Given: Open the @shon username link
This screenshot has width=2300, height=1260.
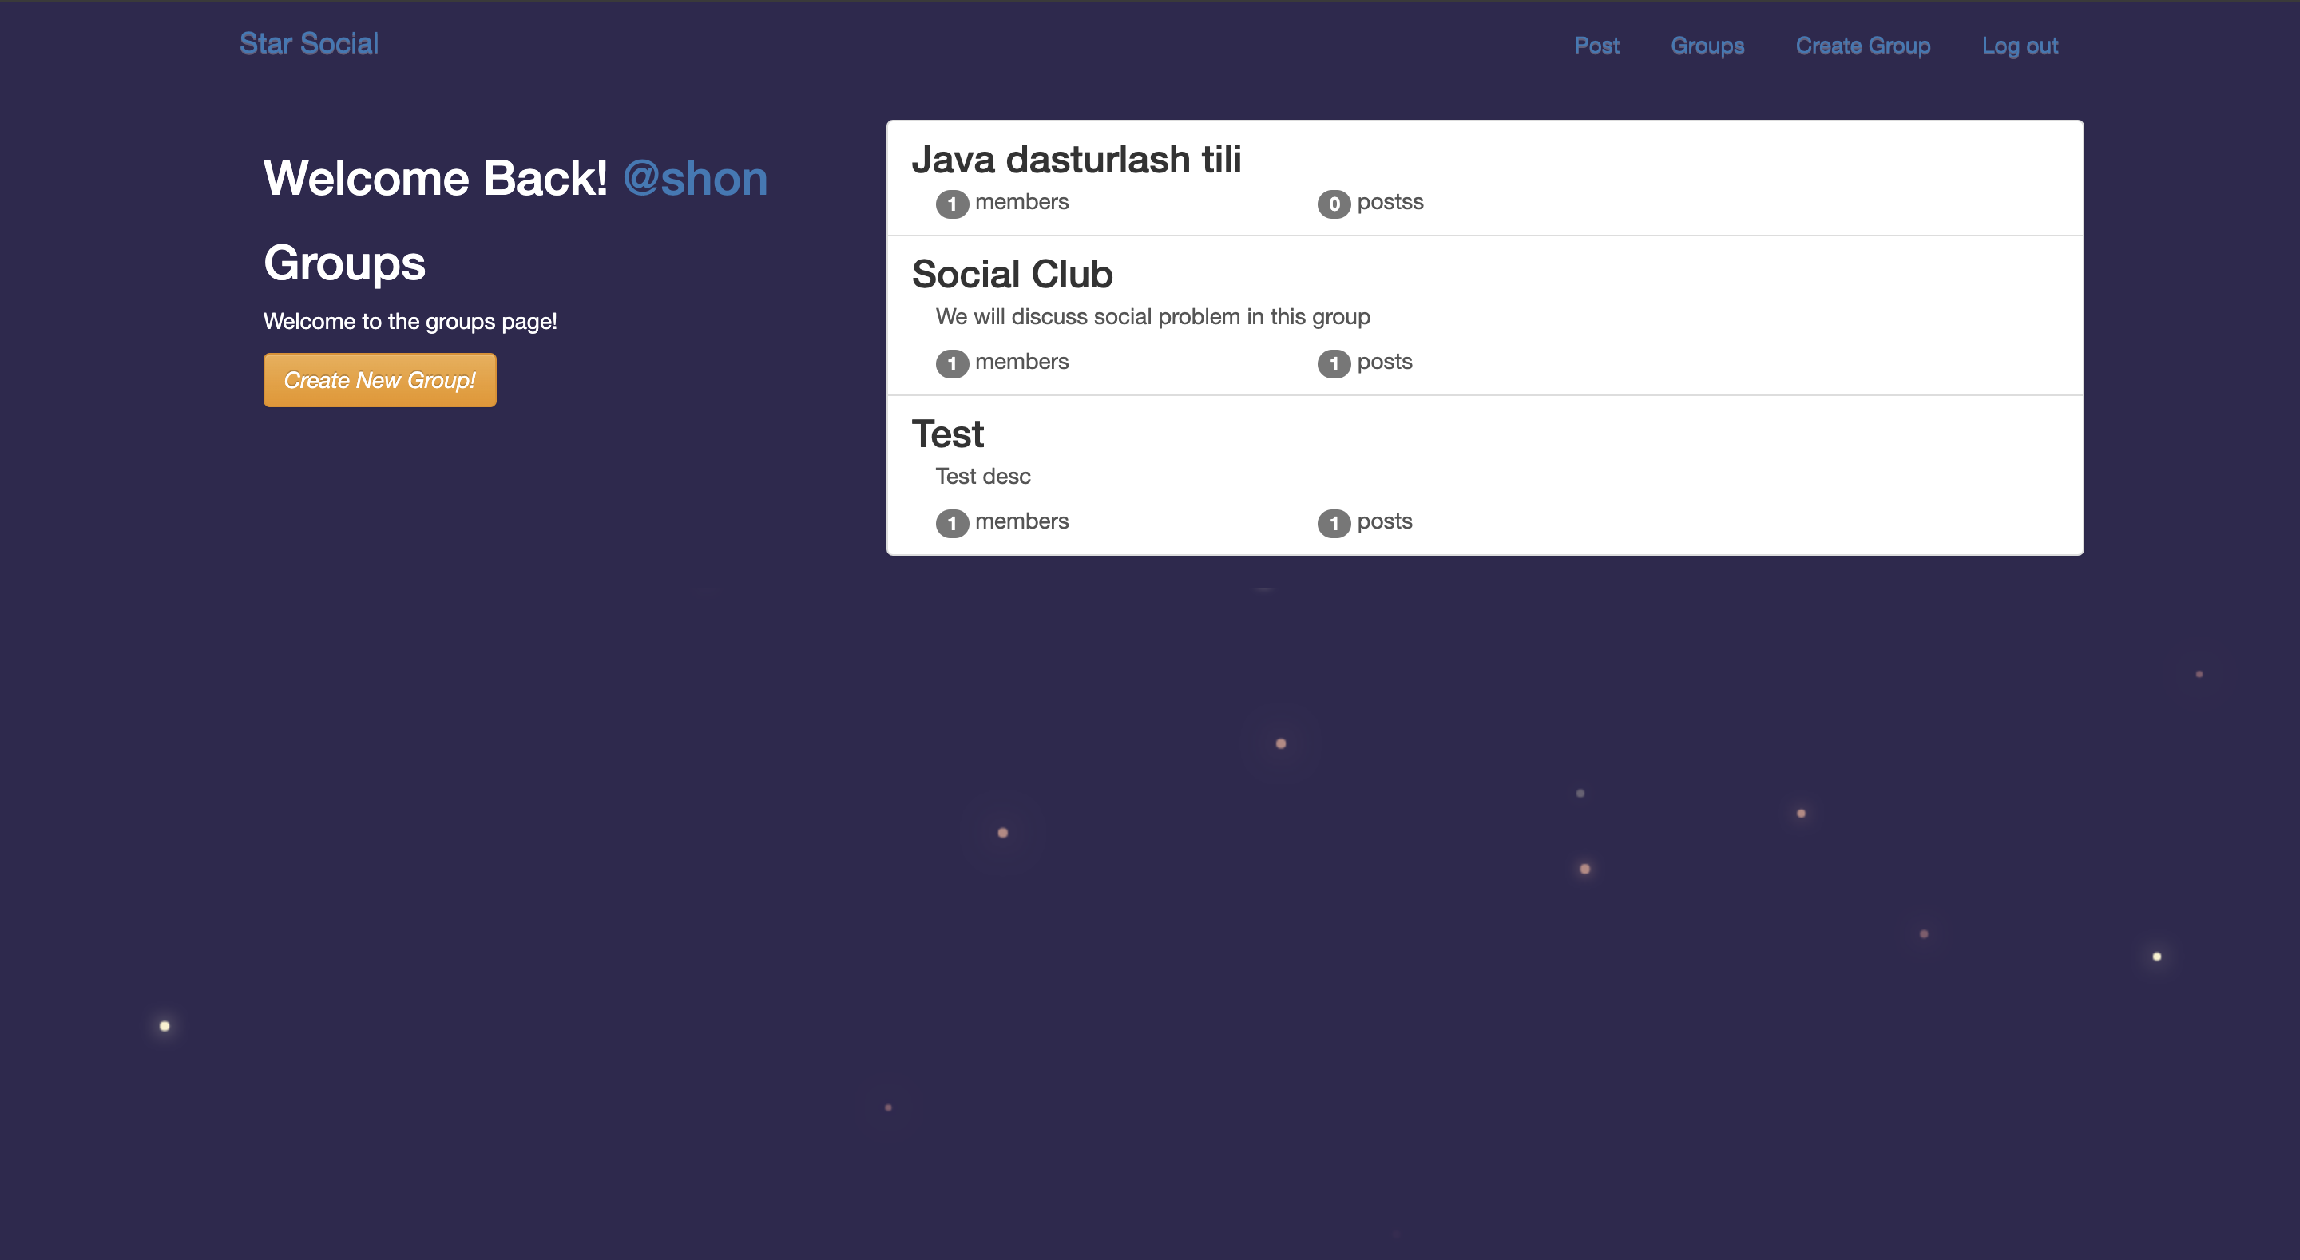Looking at the screenshot, I should [694, 179].
